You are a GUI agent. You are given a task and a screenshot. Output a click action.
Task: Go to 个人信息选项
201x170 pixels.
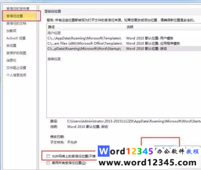point(16,75)
